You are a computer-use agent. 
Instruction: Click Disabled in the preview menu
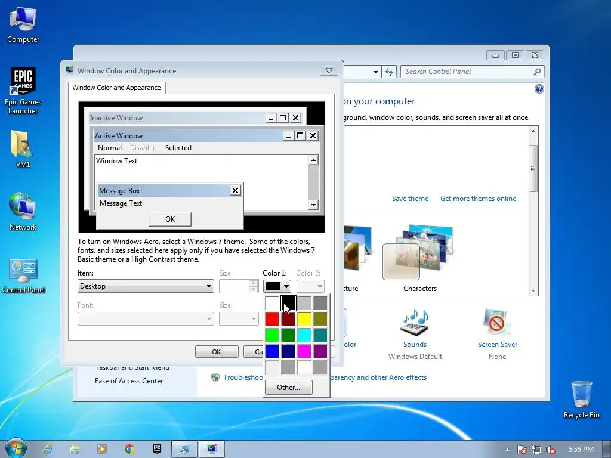point(143,148)
